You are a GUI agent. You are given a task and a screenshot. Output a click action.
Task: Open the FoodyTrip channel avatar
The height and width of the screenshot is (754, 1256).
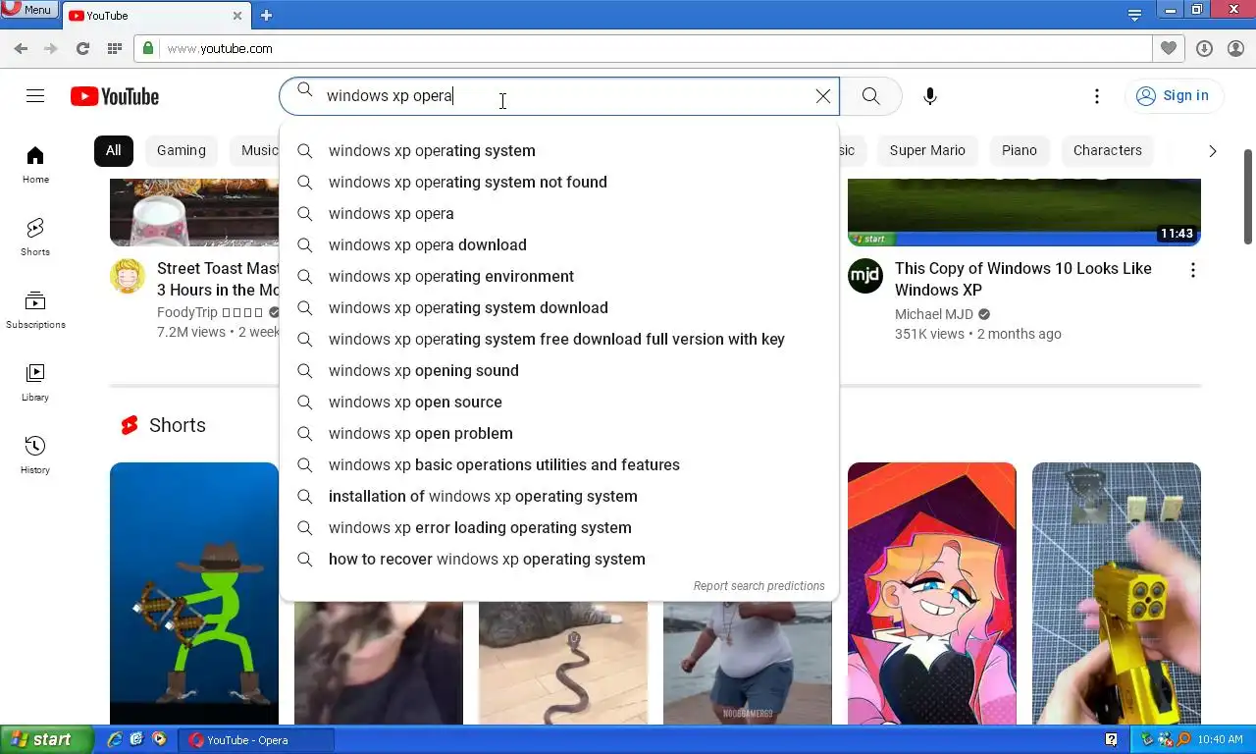[x=128, y=277]
